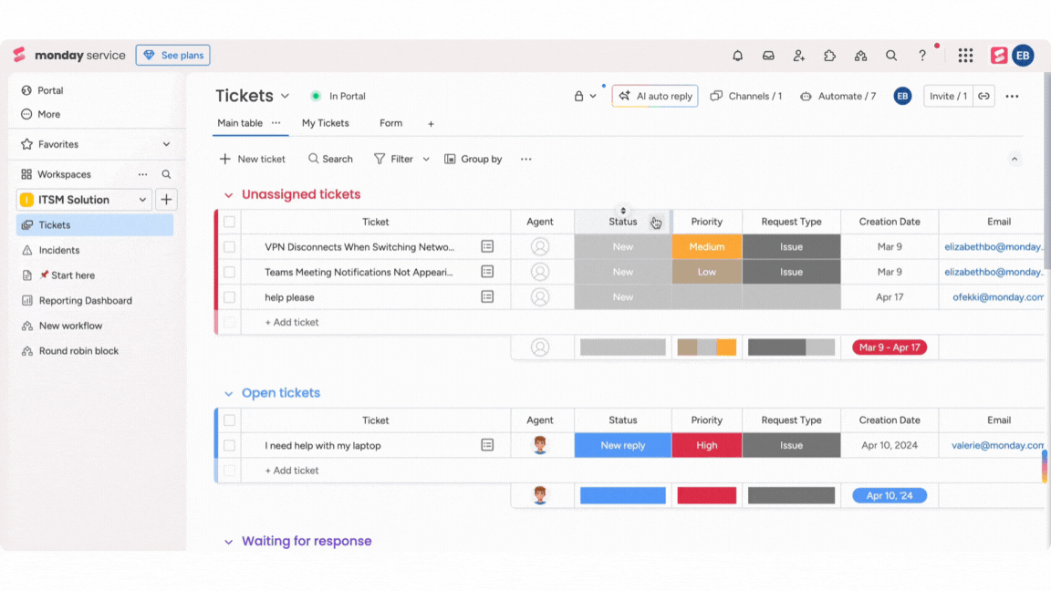Switch to the Form tab
Image resolution: width=1051 pixels, height=591 pixels.
point(390,123)
